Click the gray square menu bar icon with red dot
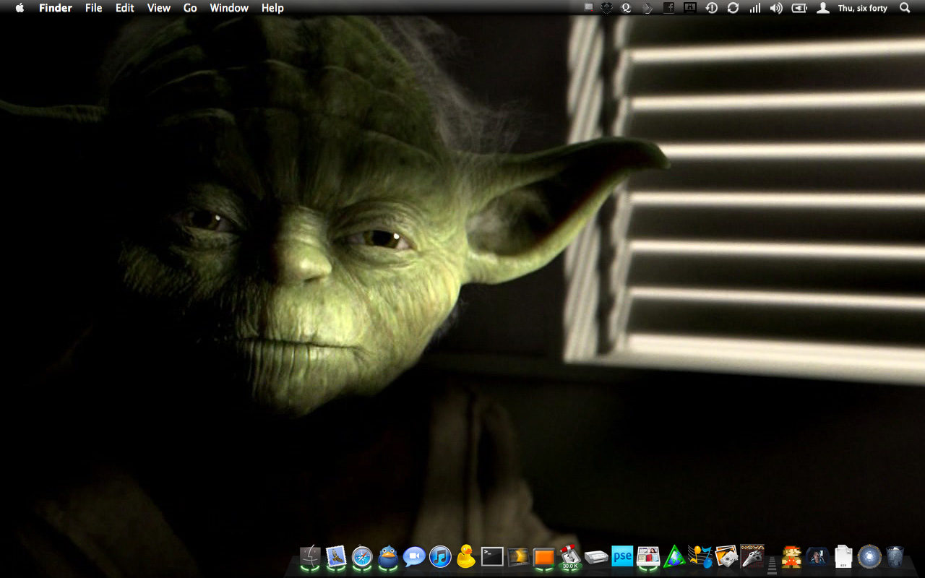 589,8
